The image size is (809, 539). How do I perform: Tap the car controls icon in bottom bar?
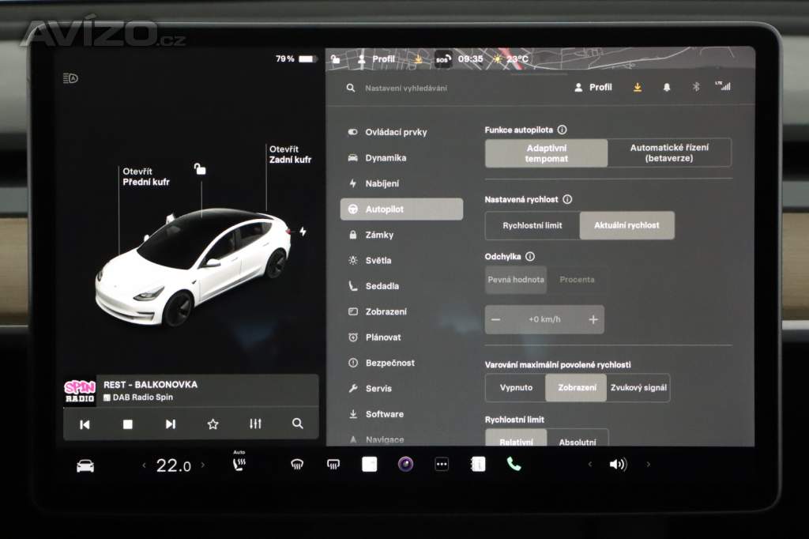pyautogui.click(x=85, y=465)
